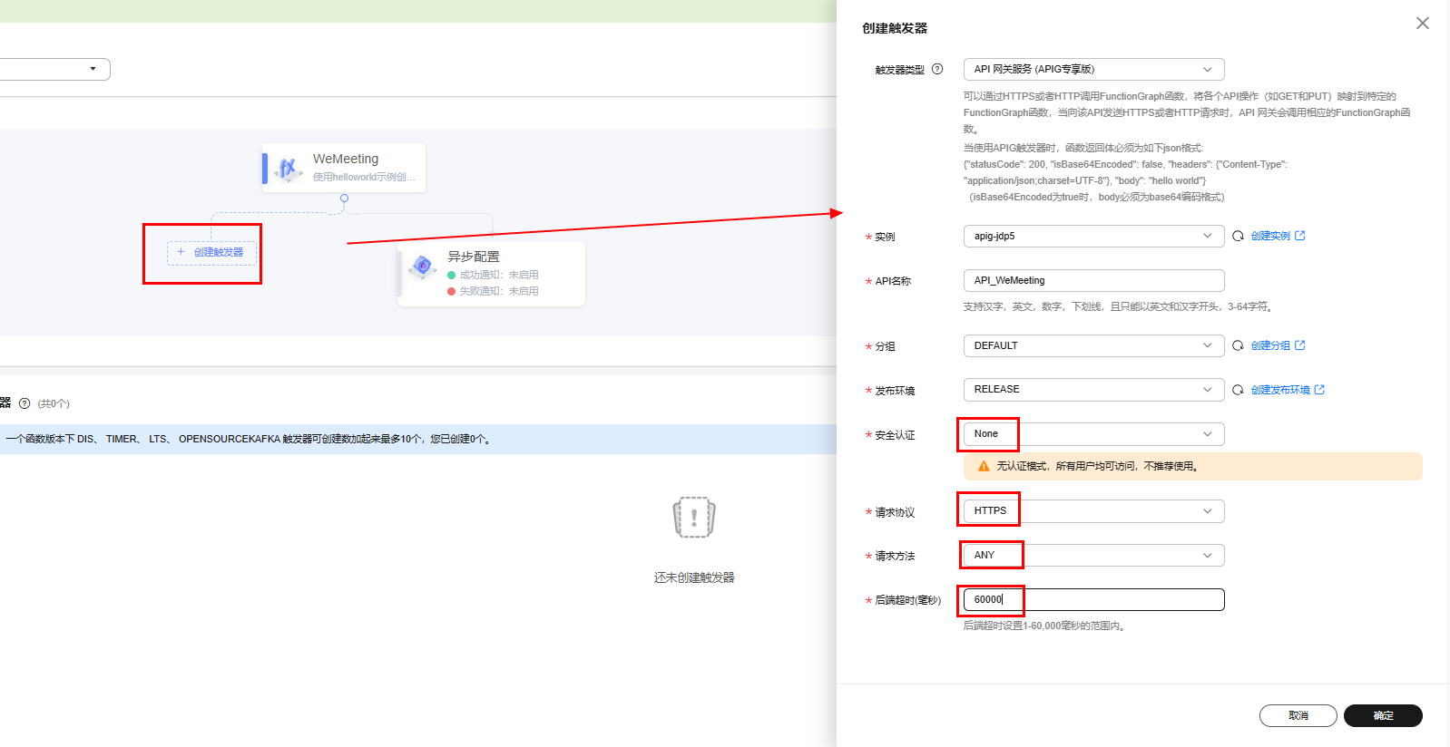The width and height of the screenshot is (1450, 747).
Task: Expand the apig-jdp5 instance dropdown
Action: (x=1092, y=236)
